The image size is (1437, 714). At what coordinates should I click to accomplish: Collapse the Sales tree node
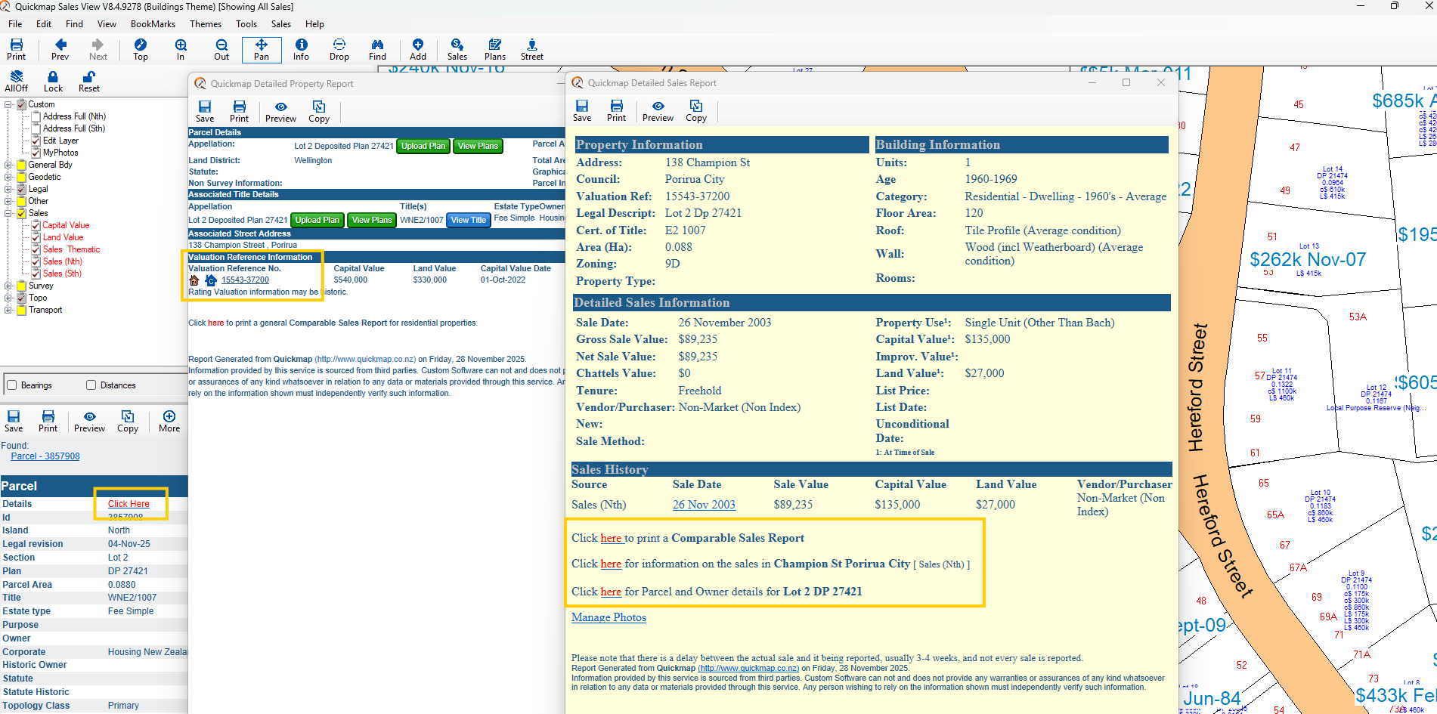tap(8, 213)
